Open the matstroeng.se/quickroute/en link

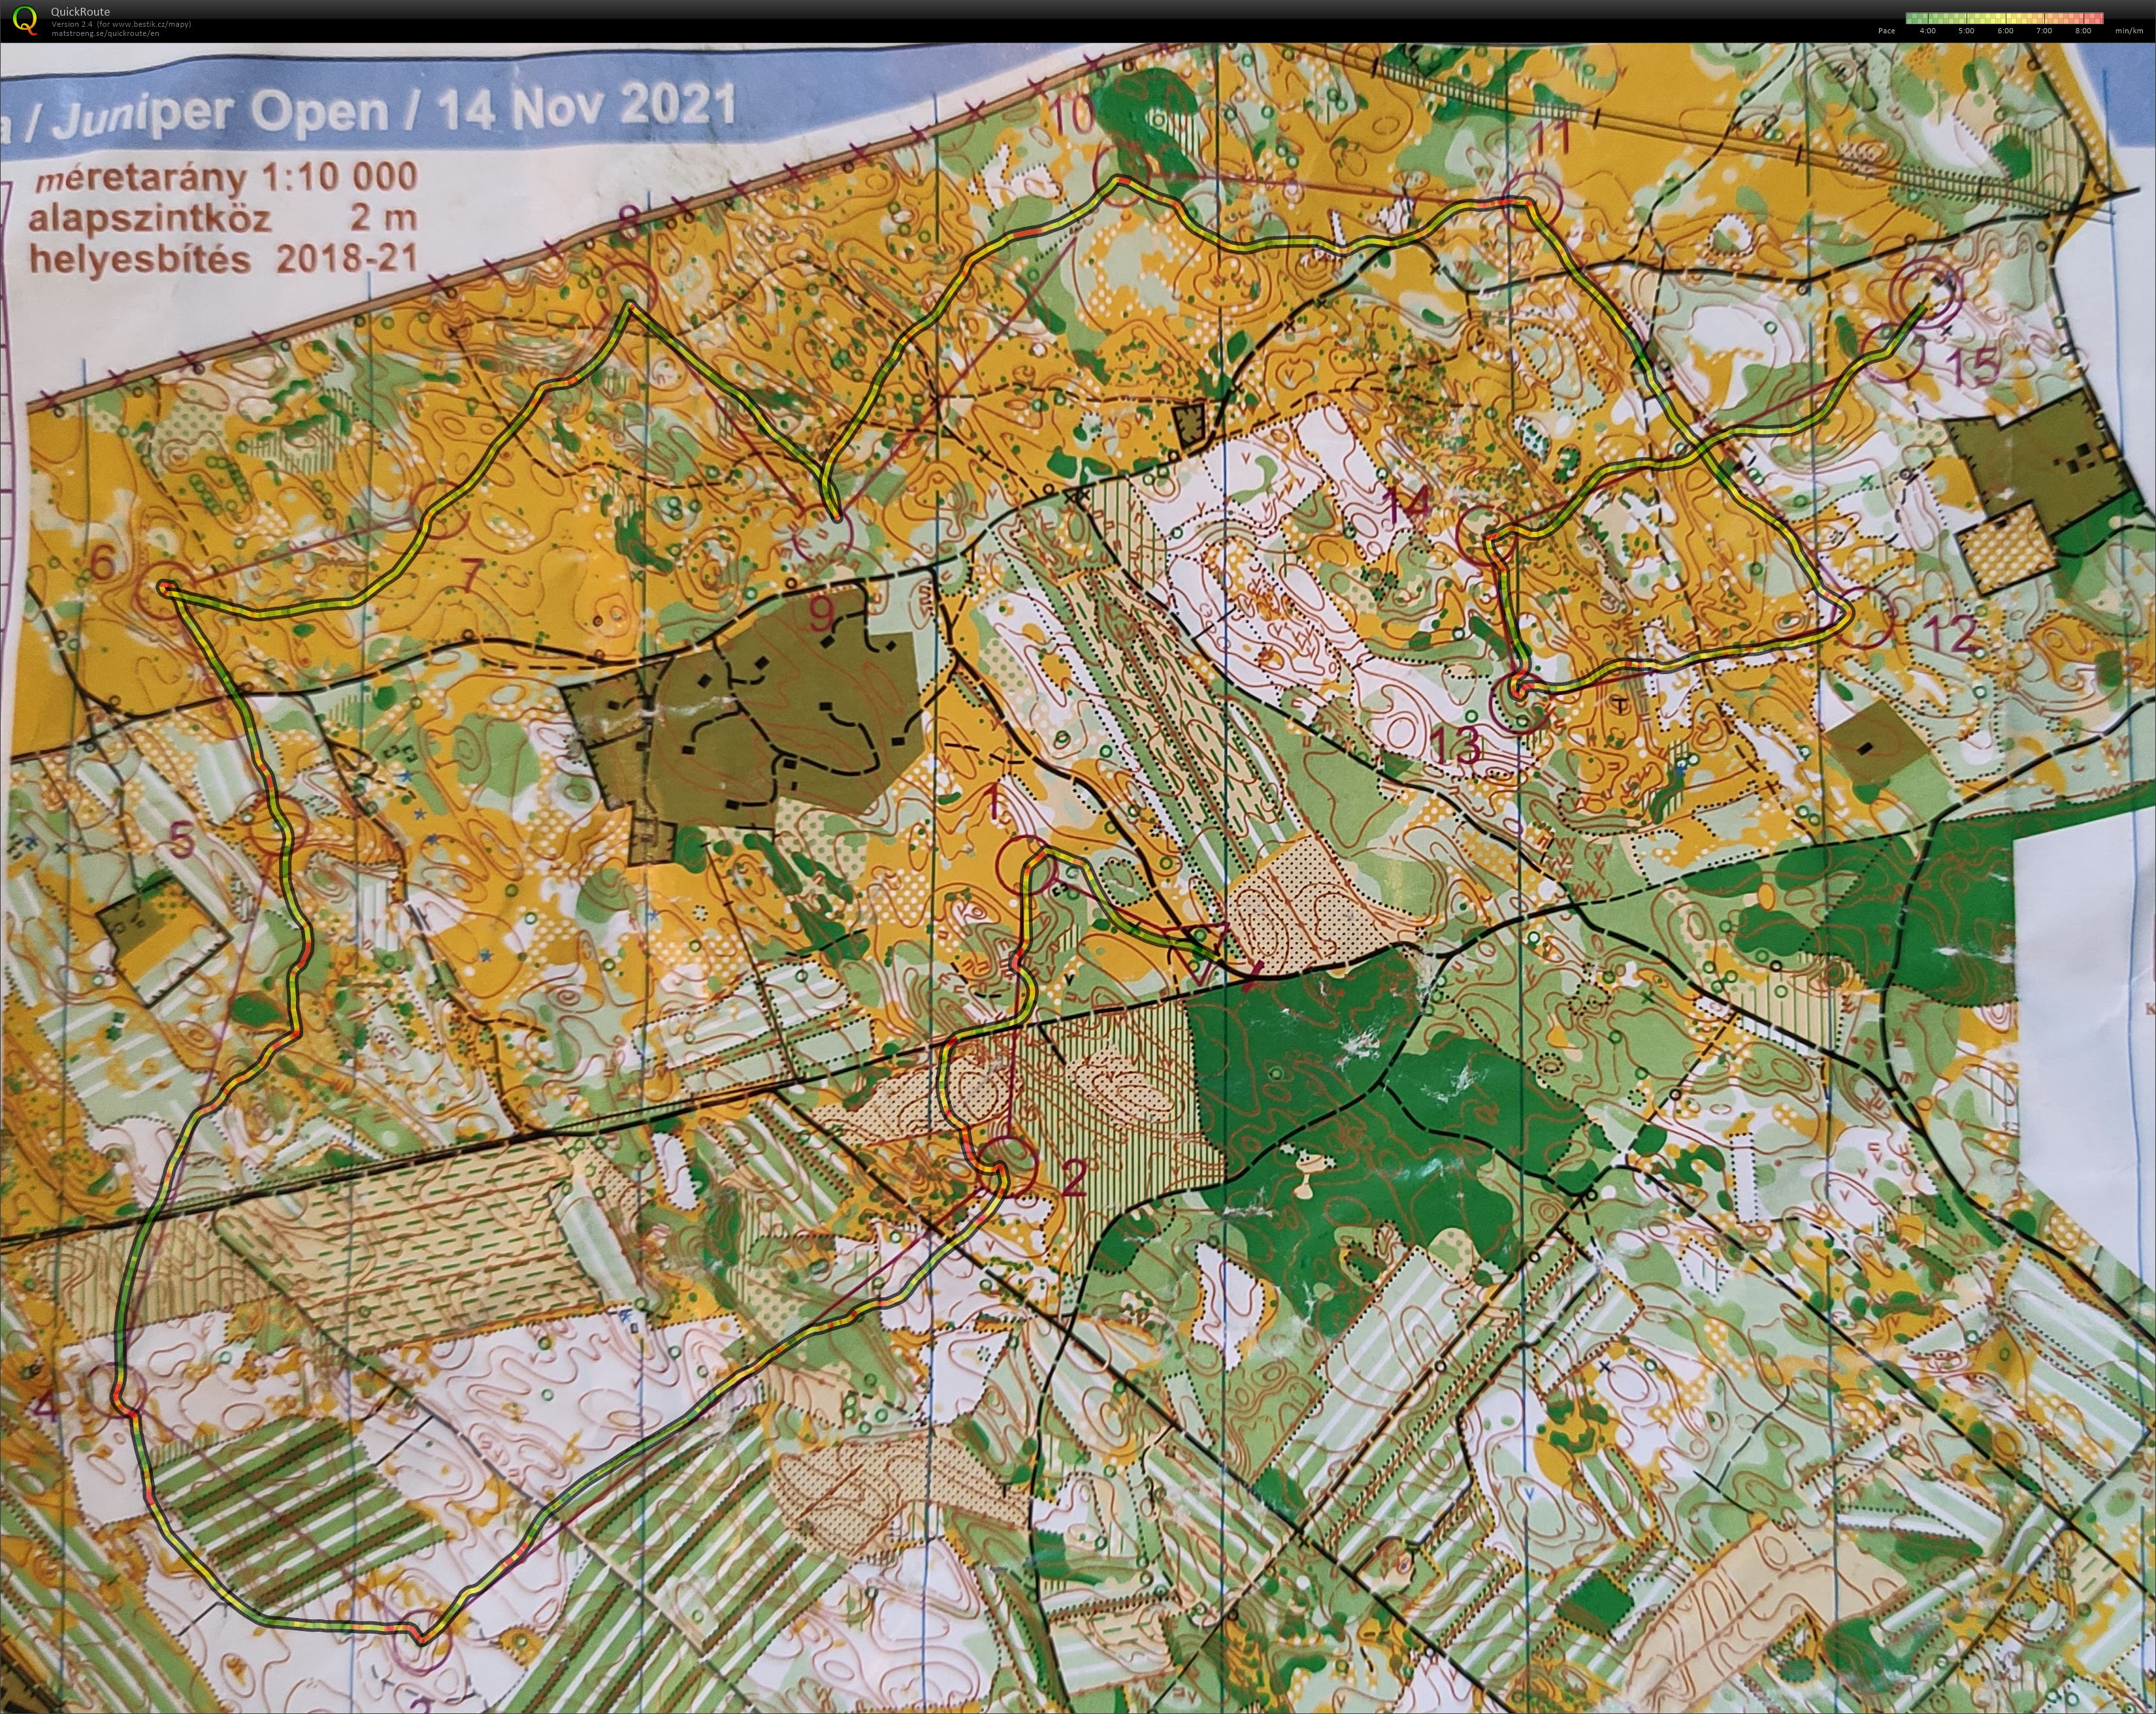pos(106,34)
